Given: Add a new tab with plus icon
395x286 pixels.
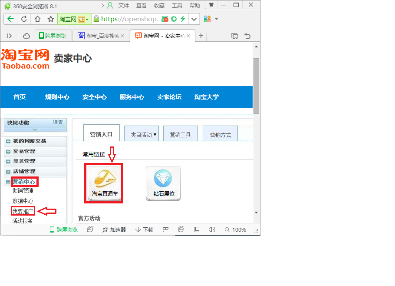Looking at the screenshot, I should tap(201, 36).
